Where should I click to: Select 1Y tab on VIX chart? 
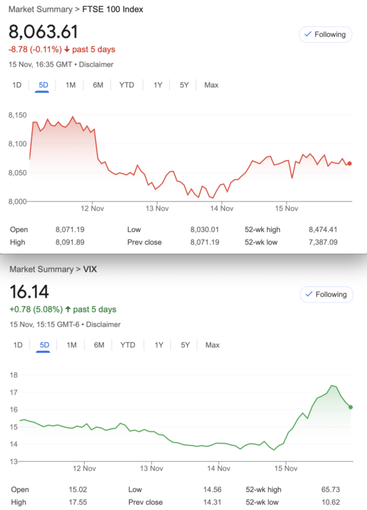pyautogui.click(x=159, y=345)
